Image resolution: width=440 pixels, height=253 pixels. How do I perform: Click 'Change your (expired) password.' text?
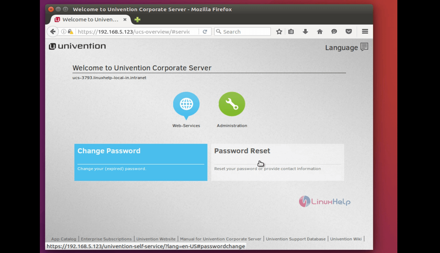(x=112, y=169)
